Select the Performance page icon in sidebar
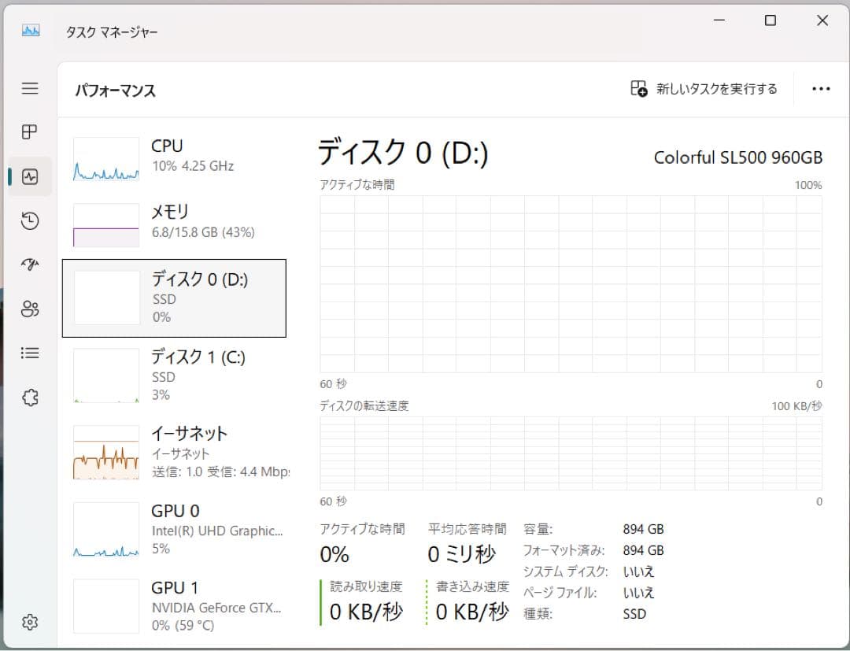850x651 pixels. click(29, 176)
